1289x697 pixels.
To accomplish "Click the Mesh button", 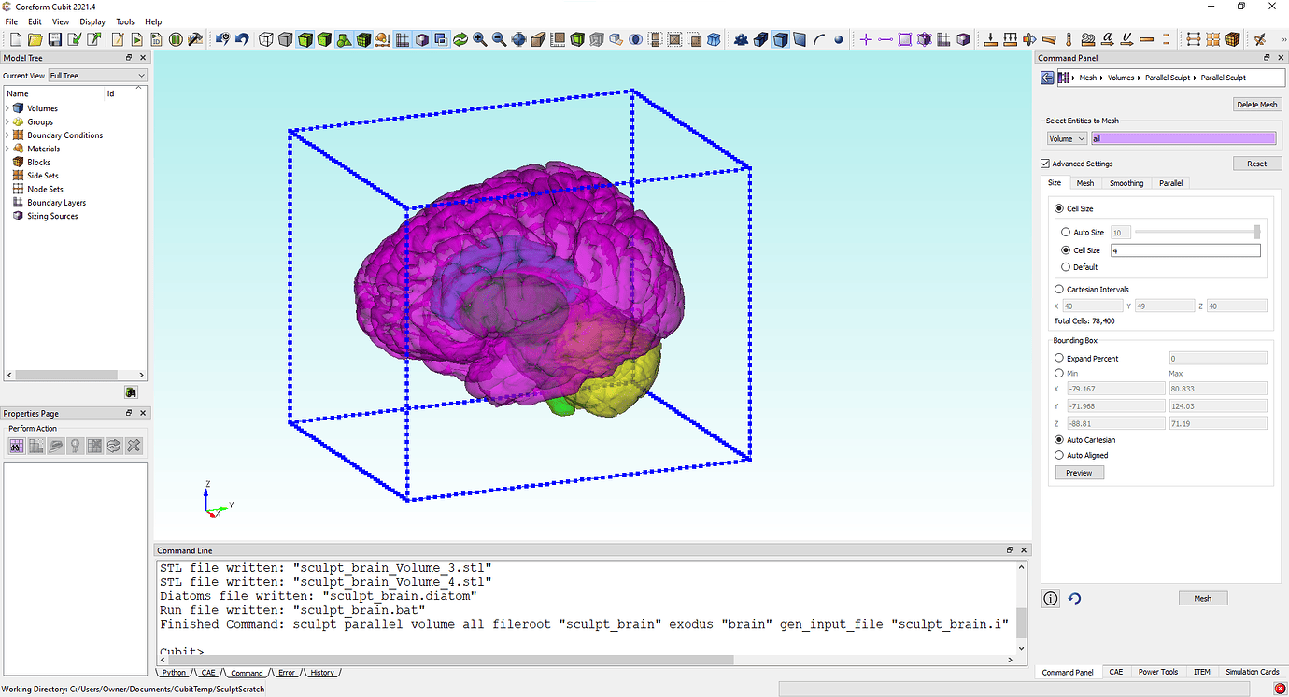I will pyautogui.click(x=1203, y=598).
